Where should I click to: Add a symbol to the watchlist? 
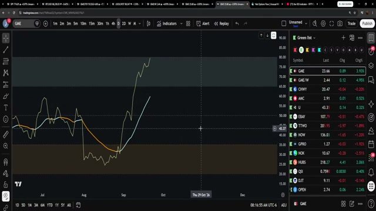[x=343, y=38]
